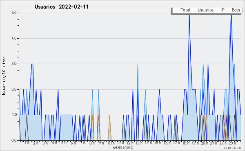Click the 4.0 y-axis value
Image resolution: width=245 pixels, height=151 pixels.
(14, 38)
